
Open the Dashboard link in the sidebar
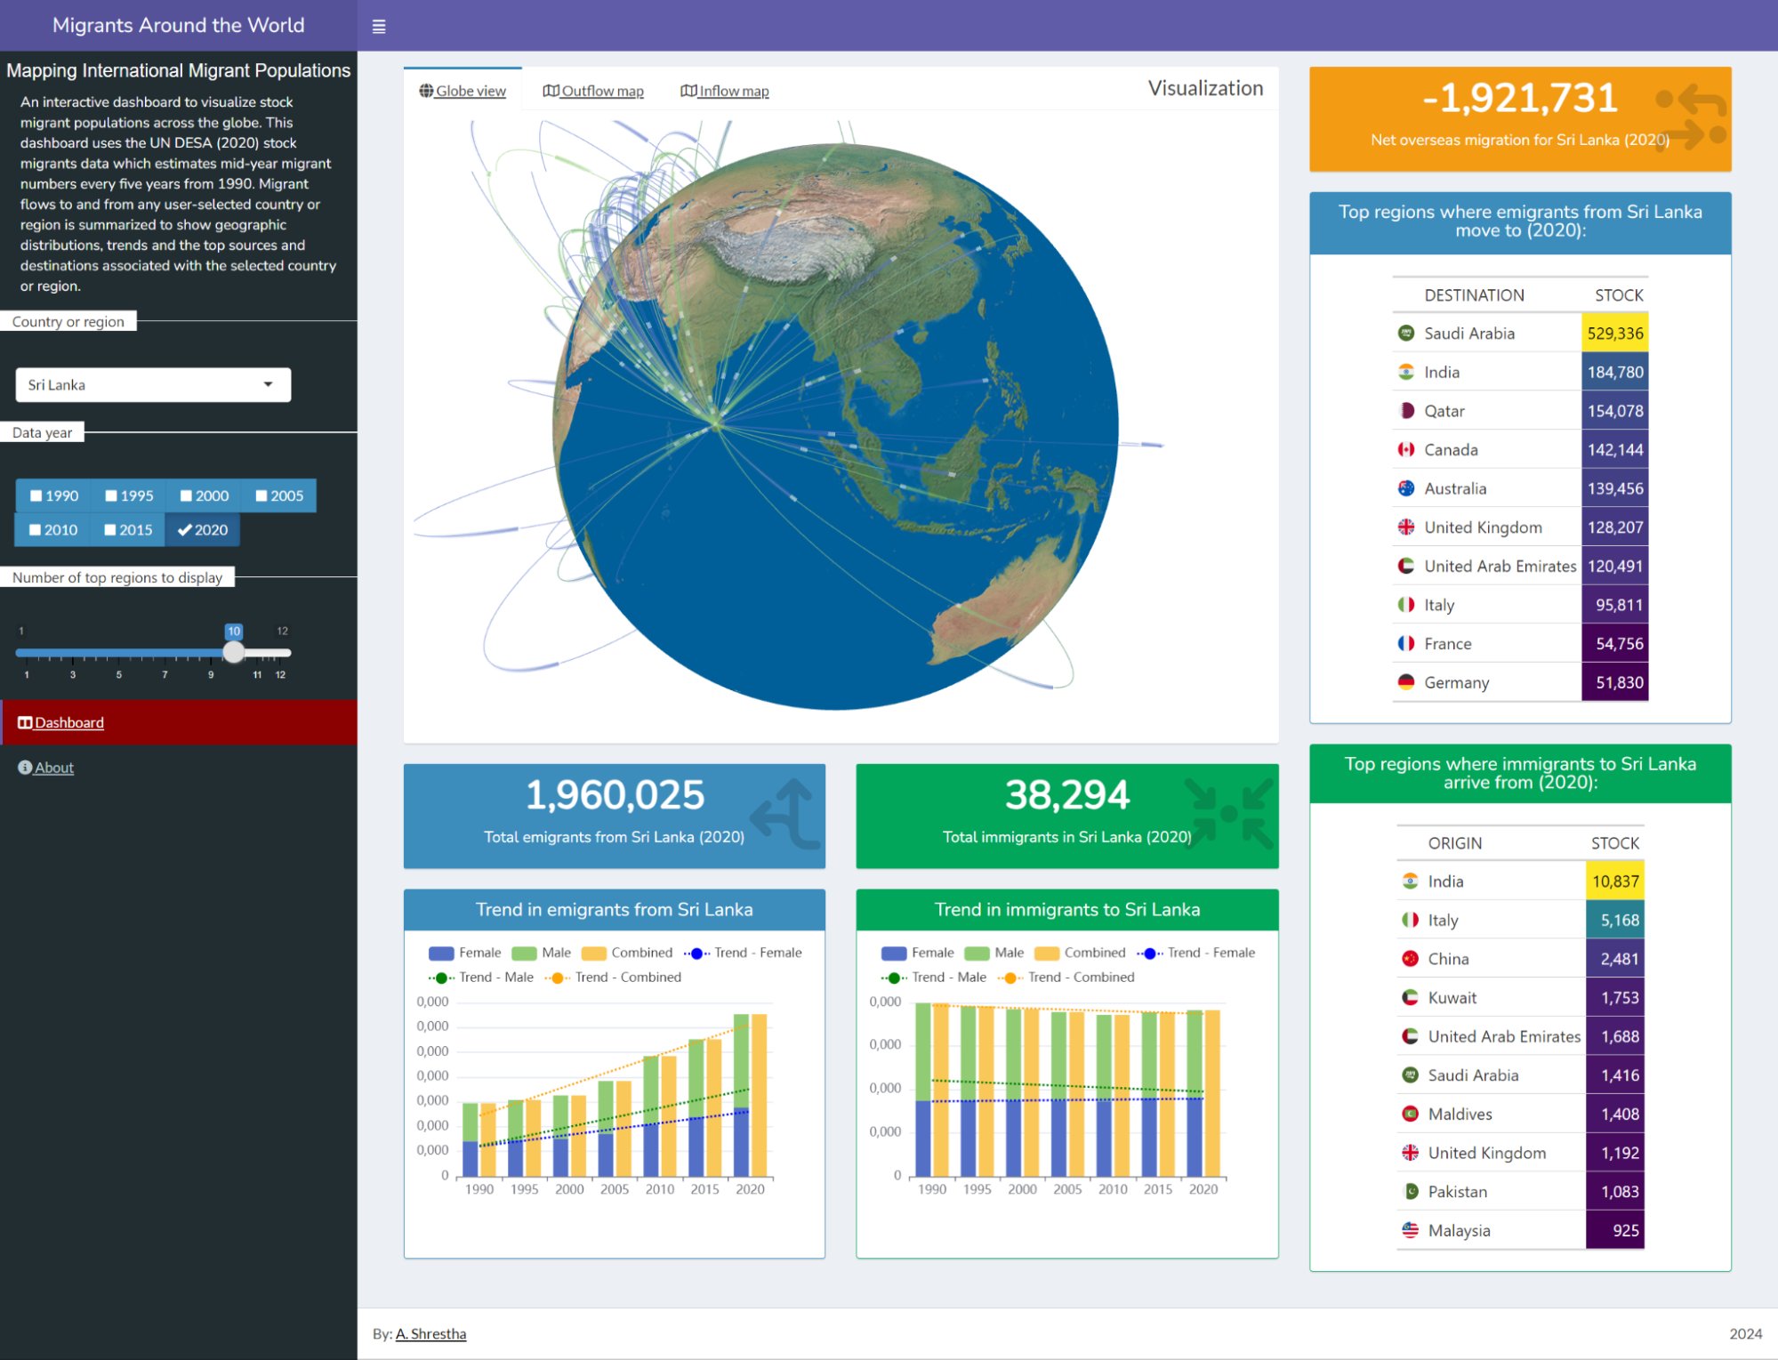(68, 722)
